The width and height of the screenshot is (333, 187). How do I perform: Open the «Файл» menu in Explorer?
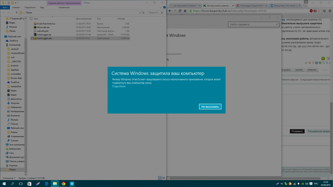pos(5,7)
